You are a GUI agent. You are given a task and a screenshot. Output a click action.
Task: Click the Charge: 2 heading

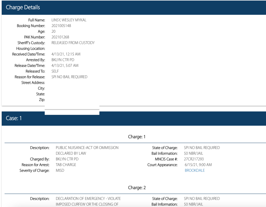coord(137,188)
